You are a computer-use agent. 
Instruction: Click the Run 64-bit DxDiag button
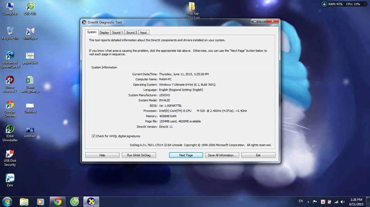click(x=139, y=155)
